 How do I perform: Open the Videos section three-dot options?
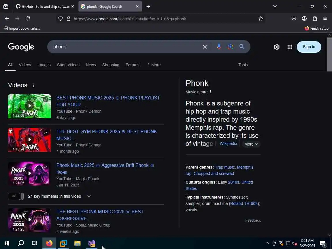(33, 85)
